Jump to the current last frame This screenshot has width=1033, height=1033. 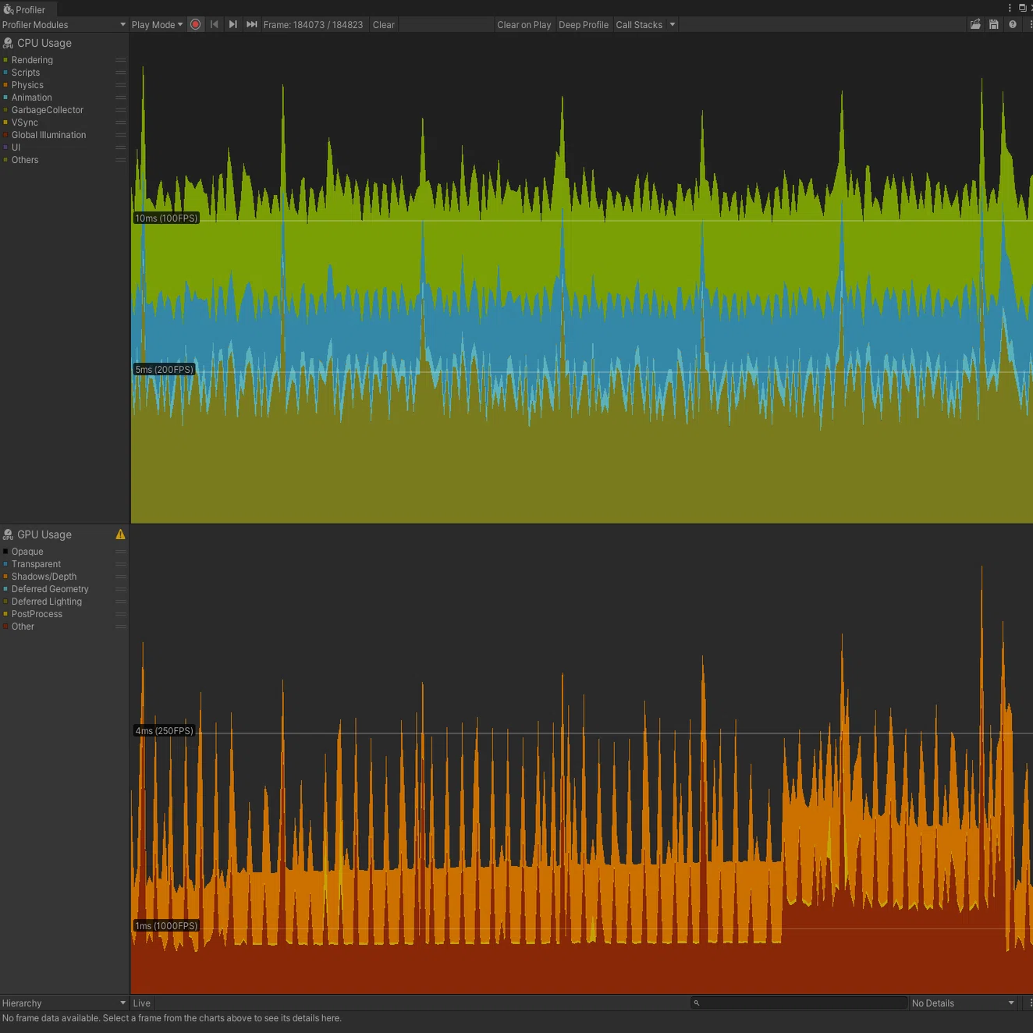pos(252,25)
